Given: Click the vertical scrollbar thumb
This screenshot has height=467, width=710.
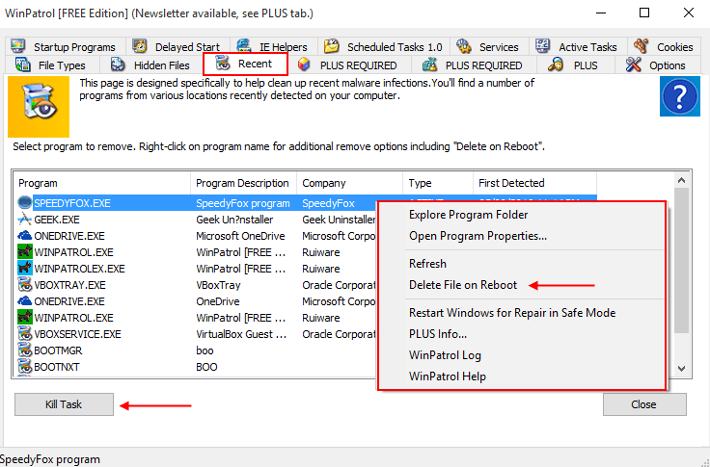Looking at the screenshot, I should 681,261.
